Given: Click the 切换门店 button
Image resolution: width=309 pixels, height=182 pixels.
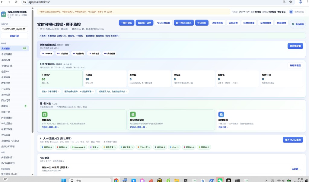Looking at the screenshot, I should tap(14, 36).
